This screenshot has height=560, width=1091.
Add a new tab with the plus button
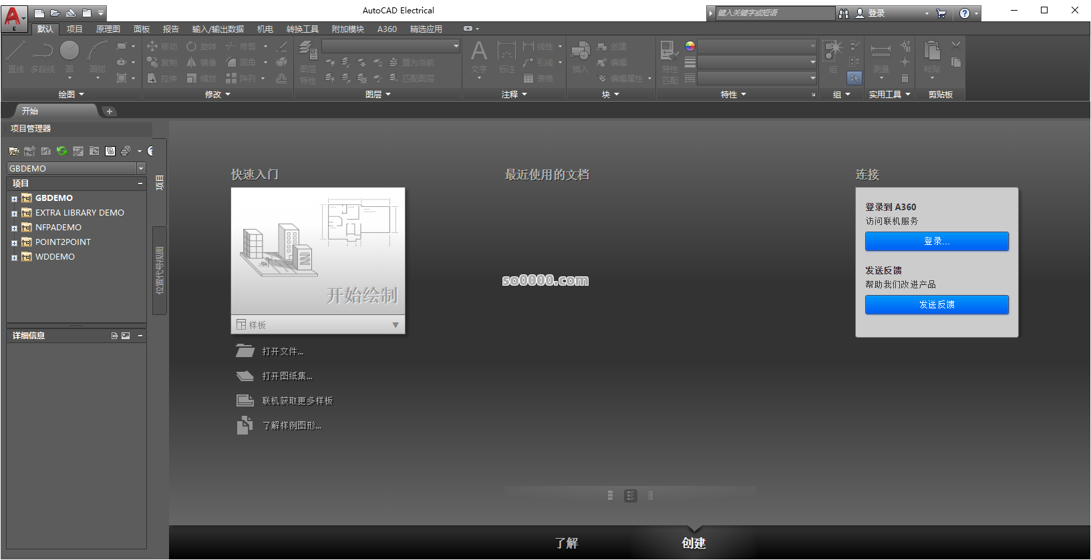tap(110, 111)
